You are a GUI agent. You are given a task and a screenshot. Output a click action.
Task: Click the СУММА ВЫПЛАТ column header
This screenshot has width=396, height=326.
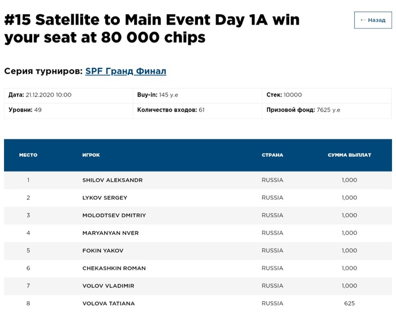click(349, 155)
